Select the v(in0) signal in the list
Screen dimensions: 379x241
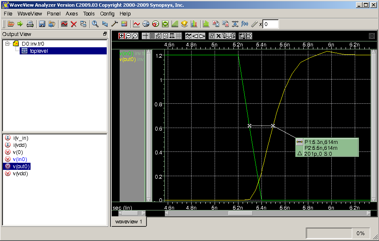click(20, 159)
